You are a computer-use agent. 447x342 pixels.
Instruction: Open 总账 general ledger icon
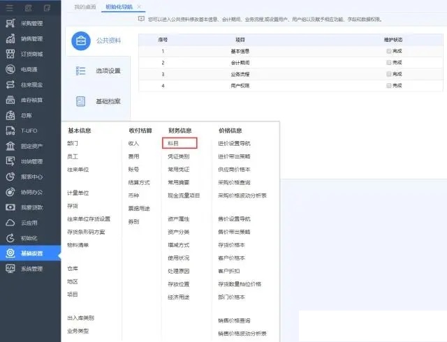tap(10, 115)
